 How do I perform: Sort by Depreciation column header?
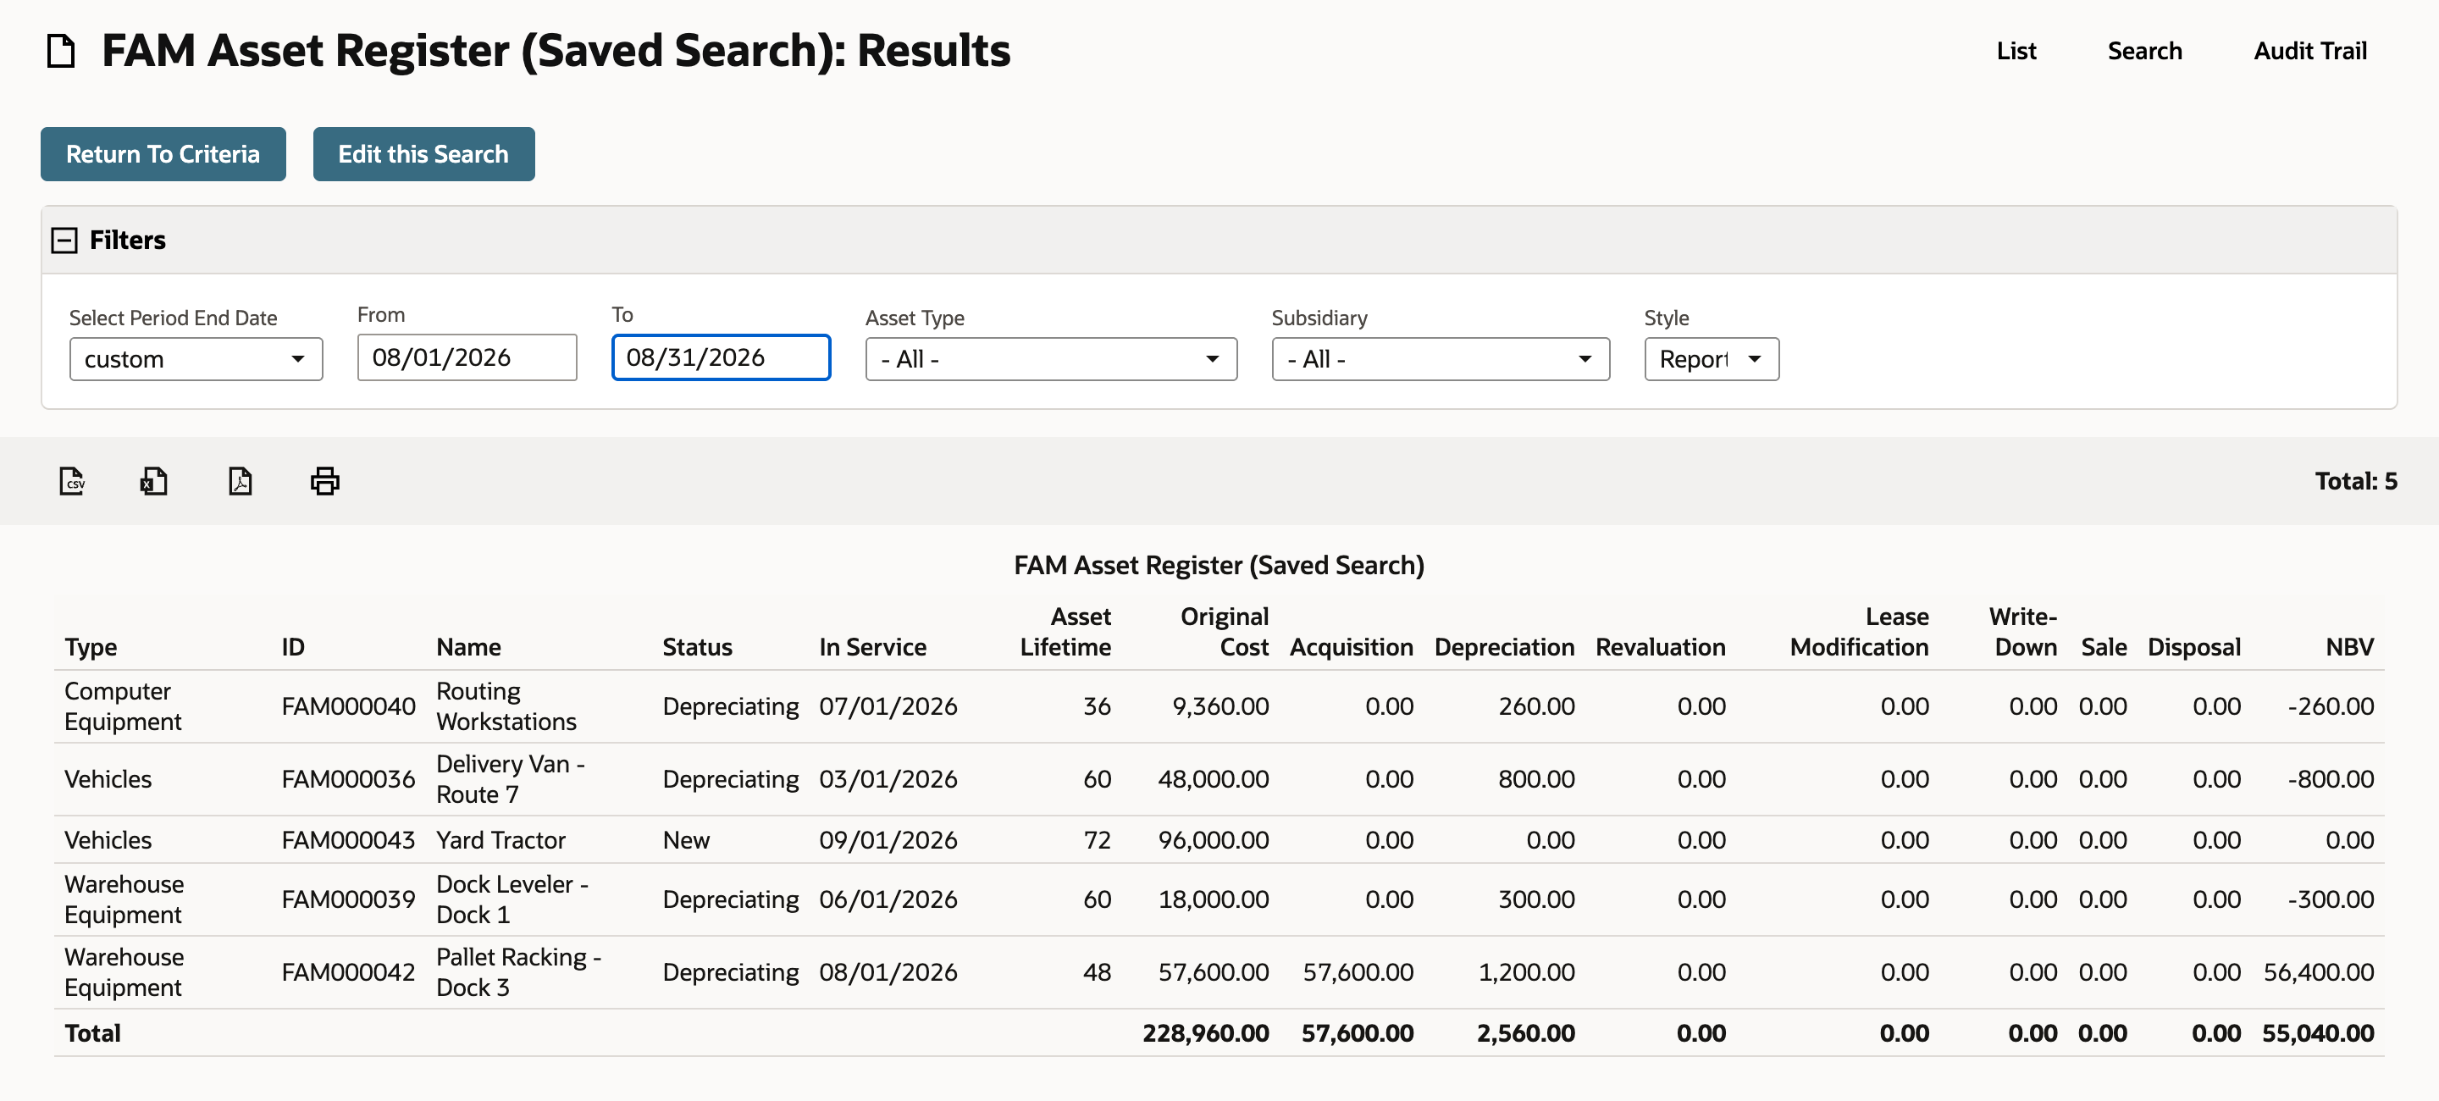pyautogui.click(x=1503, y=646)
